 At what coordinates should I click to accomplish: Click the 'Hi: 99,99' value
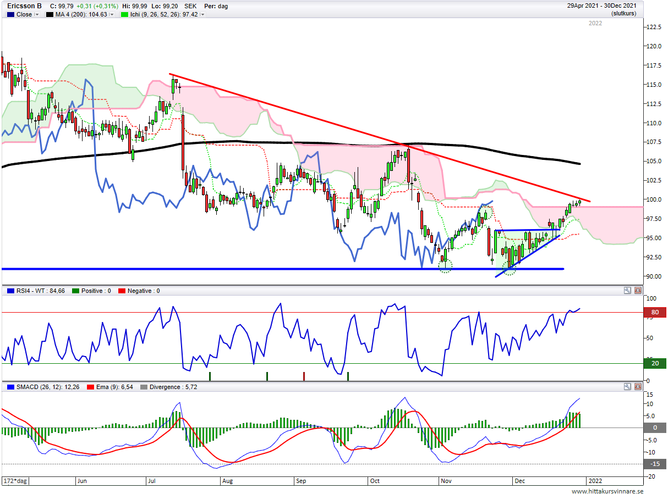tap(135, 6)
